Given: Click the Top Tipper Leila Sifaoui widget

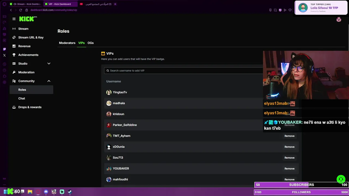Looking at the screenshot, I should point(321,8).
